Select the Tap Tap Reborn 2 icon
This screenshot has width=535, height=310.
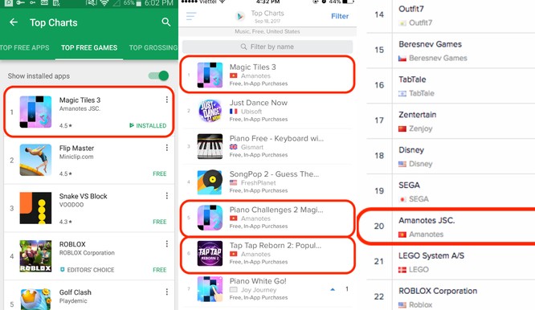pyautogui.click(x=210, y=254)
